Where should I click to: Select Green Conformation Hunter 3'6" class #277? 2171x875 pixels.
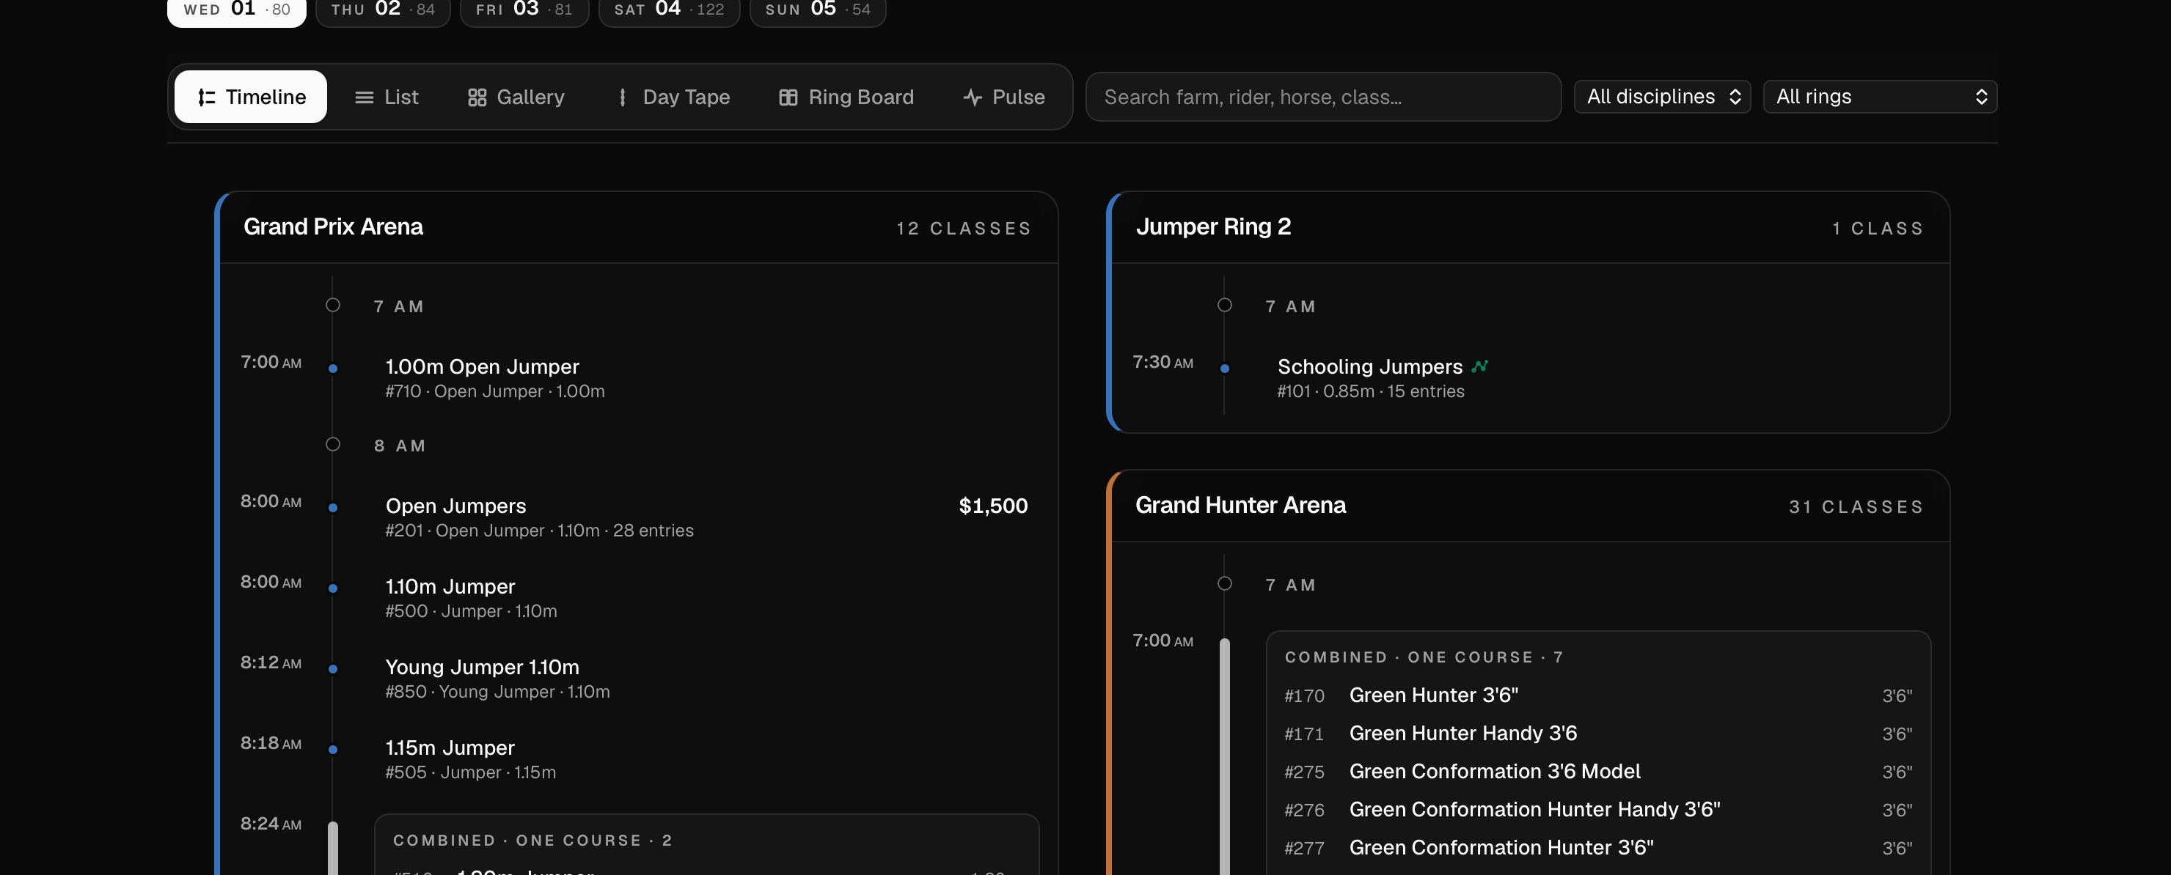pos(1598,847)
